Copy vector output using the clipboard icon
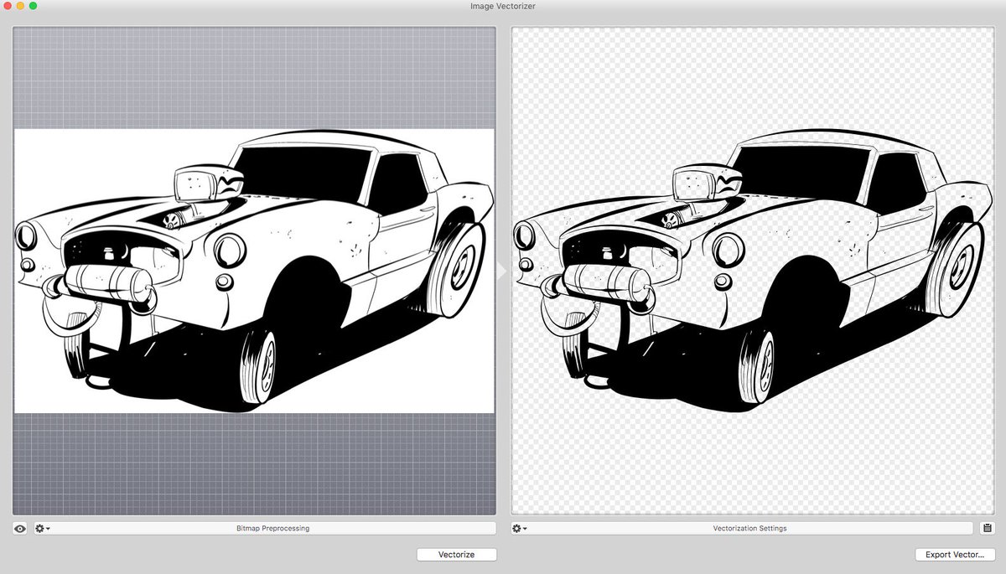Viewport: 1006px width, 574px height. point(987,528)
